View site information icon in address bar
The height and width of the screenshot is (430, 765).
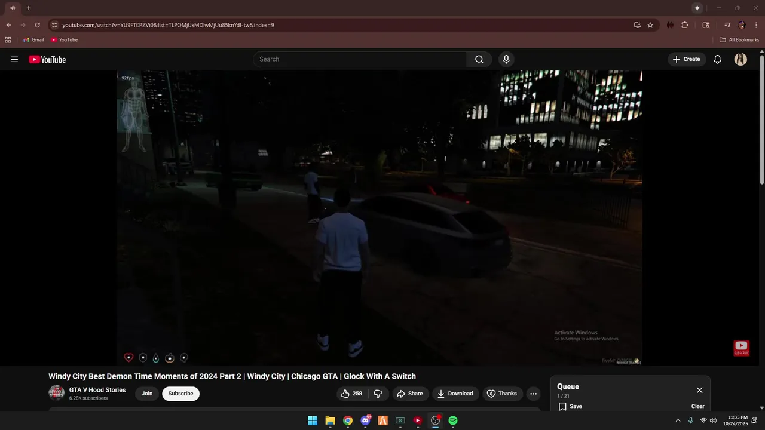click(x=54, y=25)
